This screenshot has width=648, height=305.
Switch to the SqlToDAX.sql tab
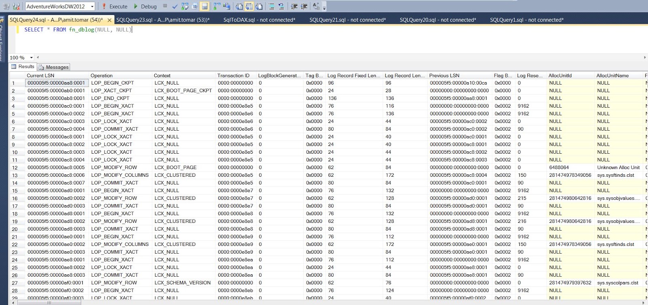pos(259,20)
